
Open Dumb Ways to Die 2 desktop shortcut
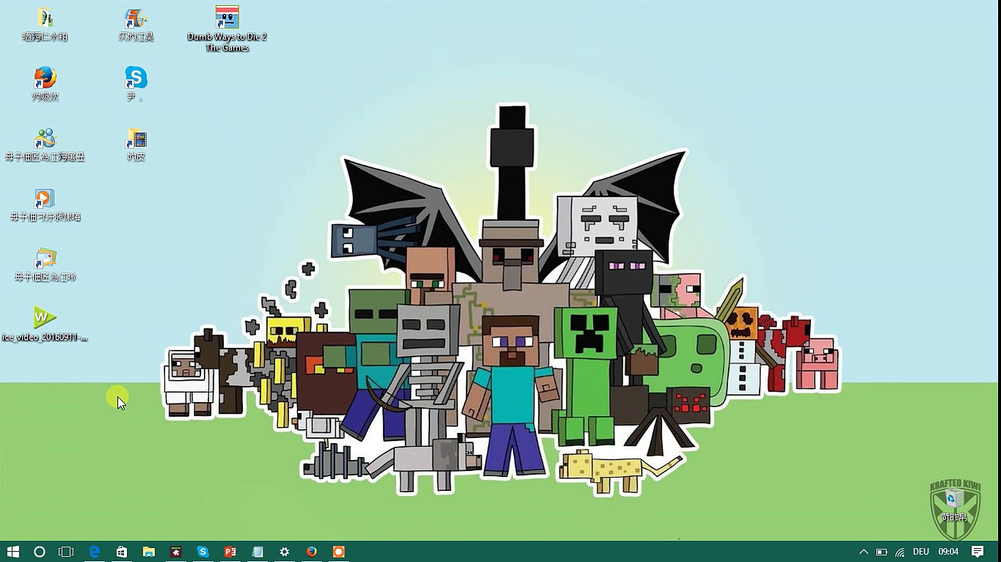point(227,18)
